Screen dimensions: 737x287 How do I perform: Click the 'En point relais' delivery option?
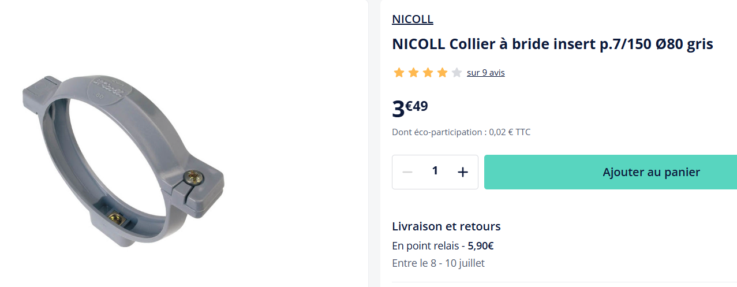click(425, 245)
